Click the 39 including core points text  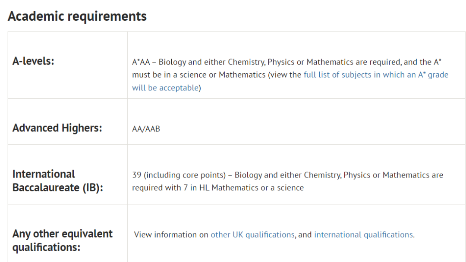coord(179,175)
